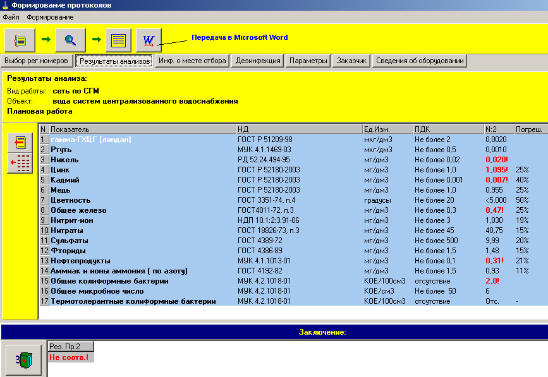This screenshot has height=377, width=548.
Task: Select the Ртуть indicator row
Action: click(x=293, y=150)
